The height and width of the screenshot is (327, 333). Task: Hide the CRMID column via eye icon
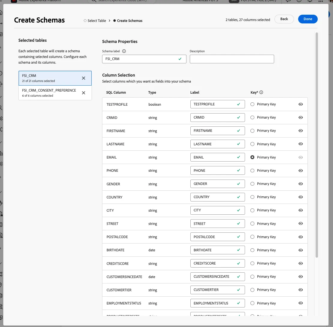(301, 117)
